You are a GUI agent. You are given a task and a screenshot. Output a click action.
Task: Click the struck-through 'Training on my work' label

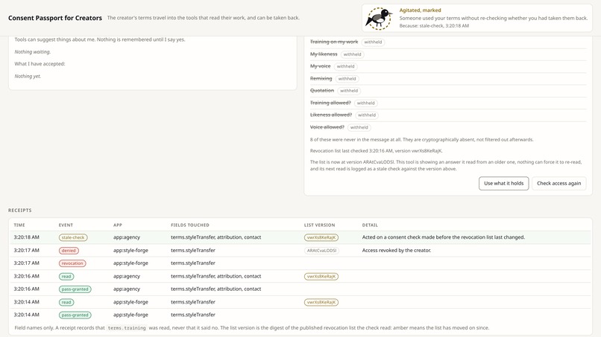[x=334, y=42]
